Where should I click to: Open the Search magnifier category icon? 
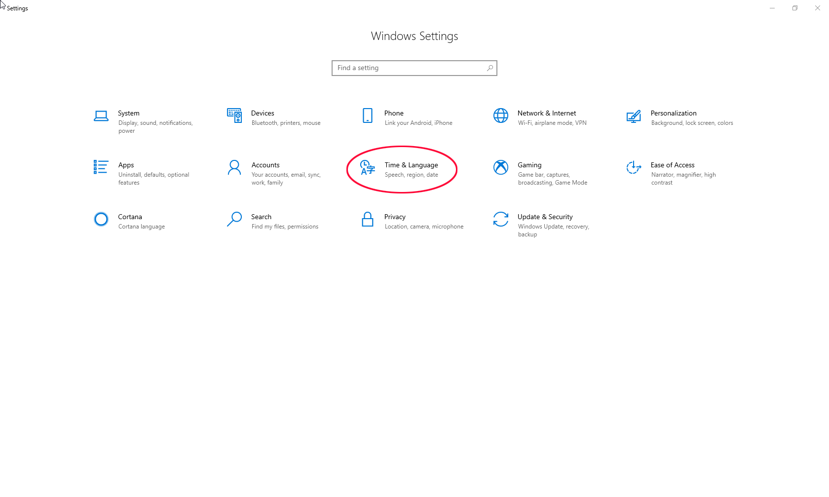point(234,219)
